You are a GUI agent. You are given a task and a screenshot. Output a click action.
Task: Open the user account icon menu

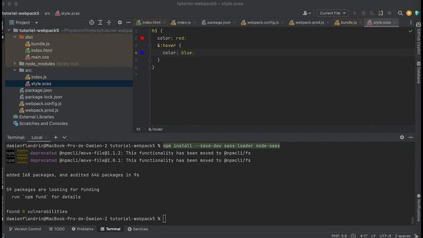pos(307,13)
